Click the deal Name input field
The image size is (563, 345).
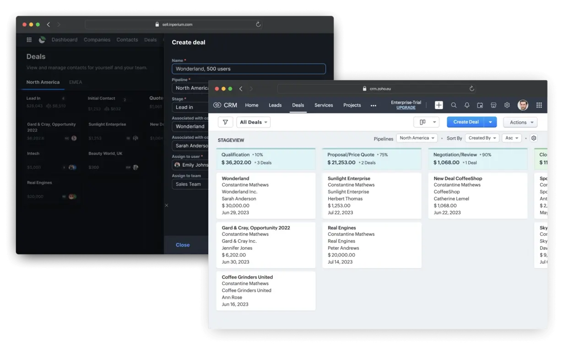coord(249,69)
